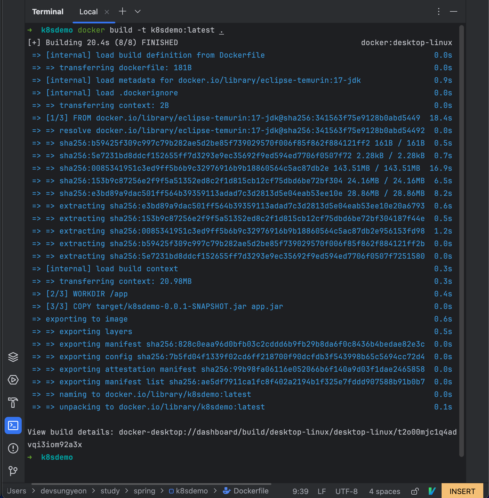Open the Build hammer tool window

13,403
